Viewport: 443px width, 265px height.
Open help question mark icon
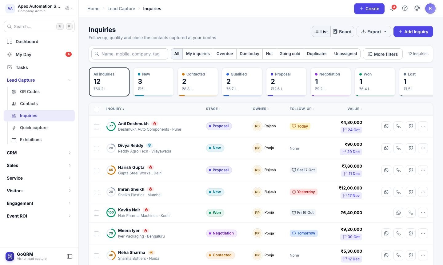pyautogui.click(x=405, y=8)
